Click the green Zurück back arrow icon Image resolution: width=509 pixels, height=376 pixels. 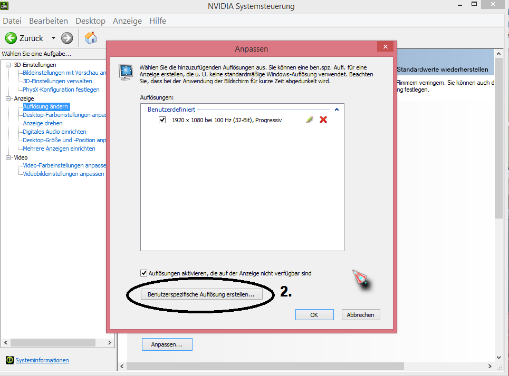(x=11, y=38)
